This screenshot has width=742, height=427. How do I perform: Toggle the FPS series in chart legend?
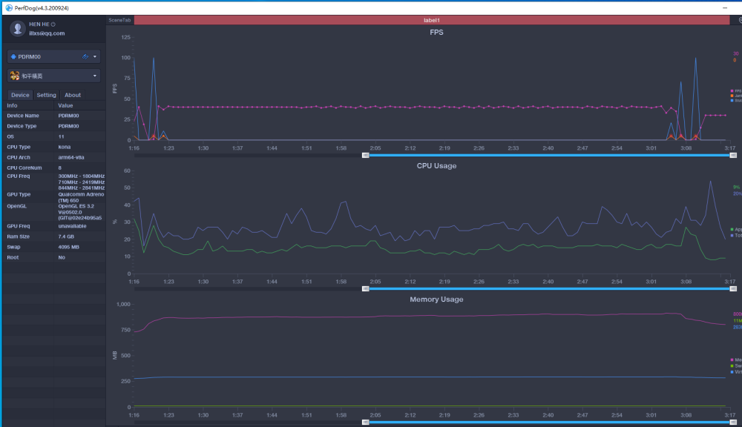[736, 90]
